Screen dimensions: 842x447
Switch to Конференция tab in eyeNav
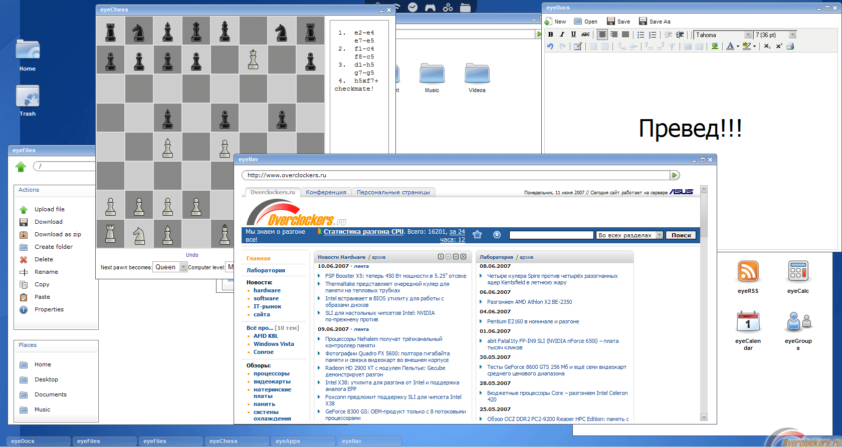click(326, 192)
